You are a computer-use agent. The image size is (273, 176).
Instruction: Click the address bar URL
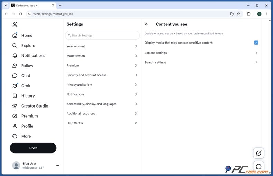(x=53, y=14)
